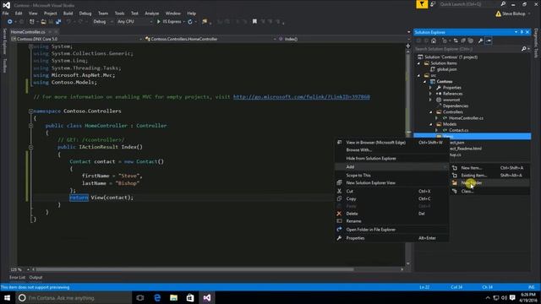Image resolution: width=541 pixels, height=304 pixels.
Task: Open the Contoso.Controllers.HomeController type dropdown
Action: tap(210, 39)
